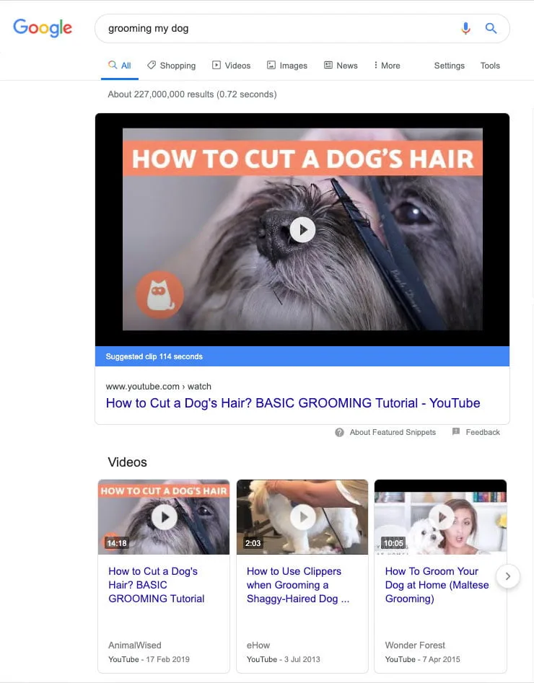Select the All tab
This screenshot has height=683, width=534.
(x=120, y=66)
